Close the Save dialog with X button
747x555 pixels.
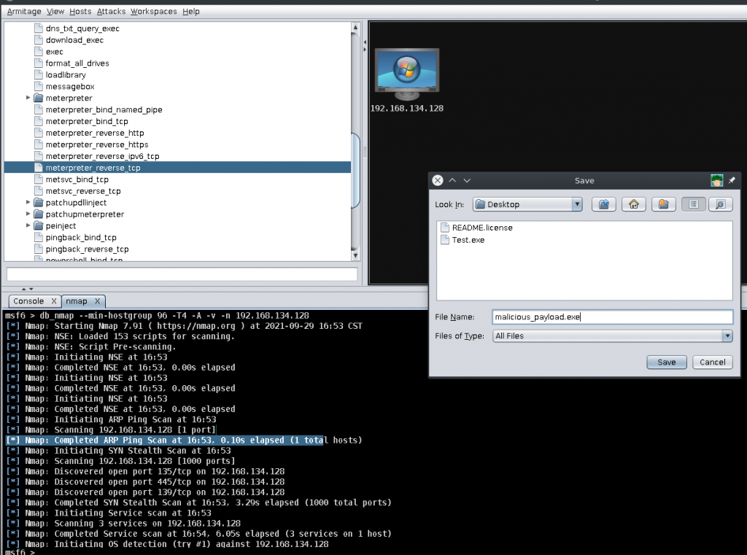click(x=438, y=180)
